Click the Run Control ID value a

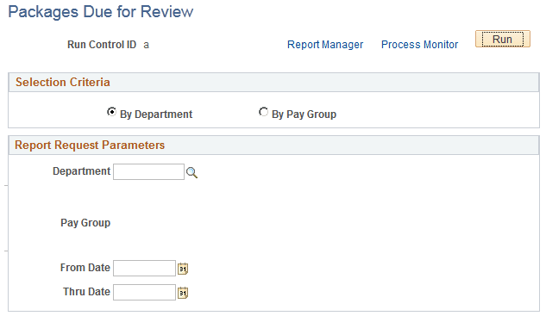(x=147, y=45)
